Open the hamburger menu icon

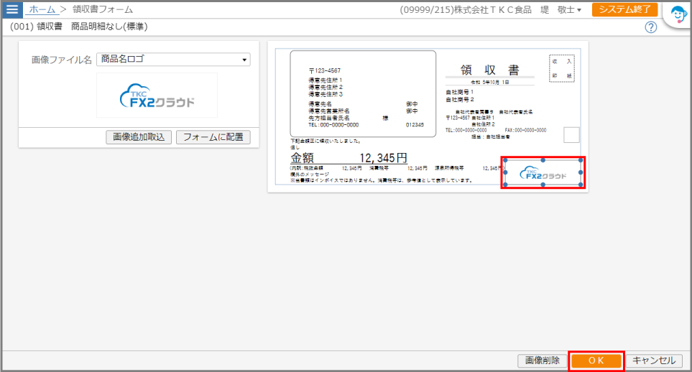[12, 9]
